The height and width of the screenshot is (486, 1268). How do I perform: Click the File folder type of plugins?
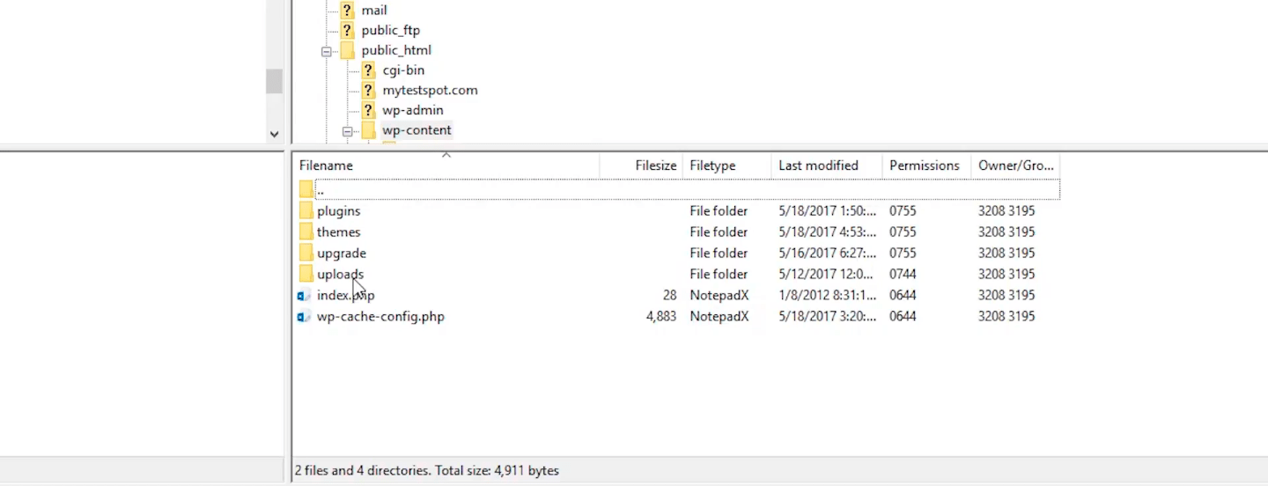click(719, 211)
